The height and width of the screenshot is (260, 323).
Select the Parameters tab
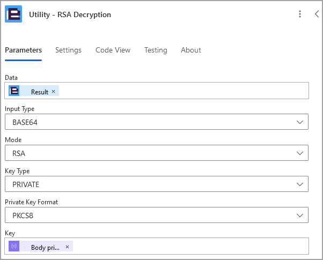pyautogui.click(x=23, y=50)
